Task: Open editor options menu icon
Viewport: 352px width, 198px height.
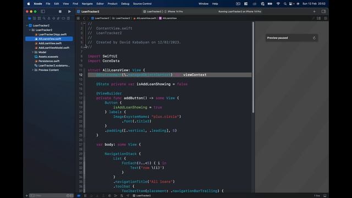Action: (x=318, y=18)
